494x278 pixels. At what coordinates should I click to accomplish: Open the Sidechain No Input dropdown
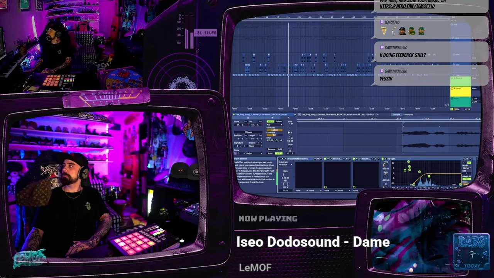tap(285, 164)
